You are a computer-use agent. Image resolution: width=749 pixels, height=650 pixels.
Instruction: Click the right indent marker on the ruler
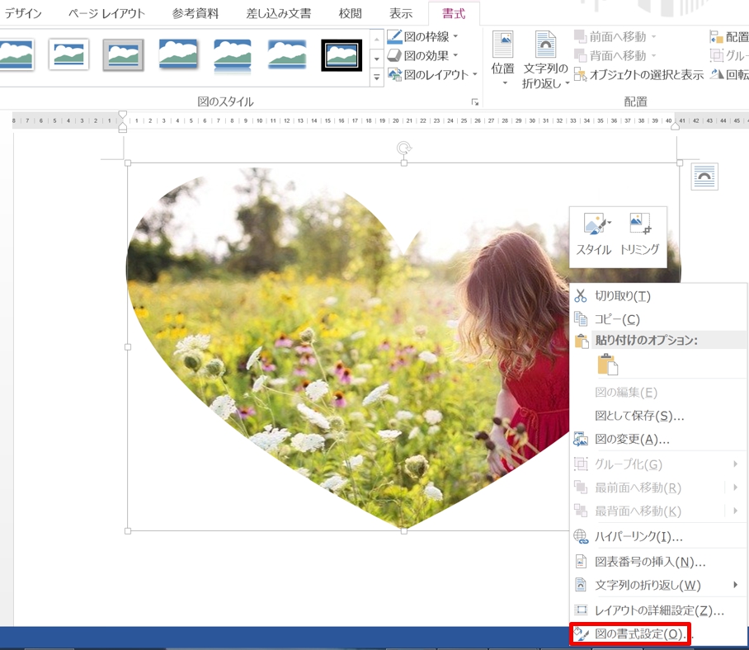click(675, 126)
